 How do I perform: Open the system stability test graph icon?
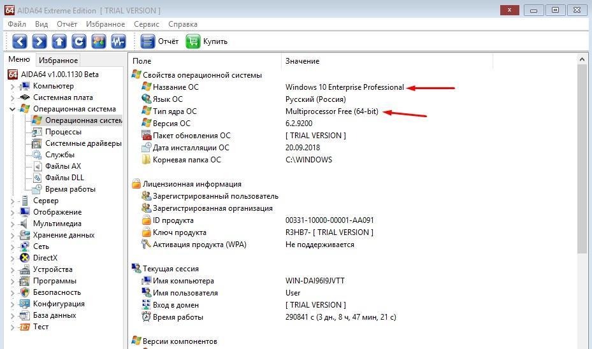pos(118,41)
